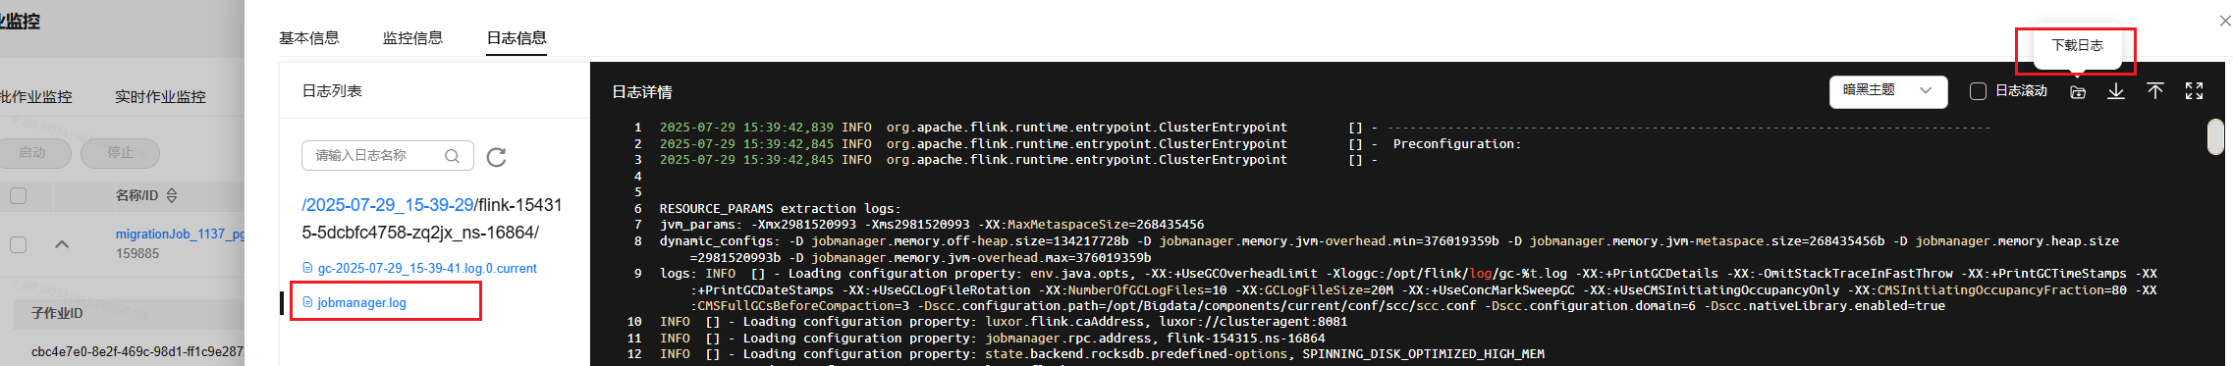Open gc-2025-07-29 log.0.current file
The height and width of the screenshot is (366, 2233).
(427, 268)
